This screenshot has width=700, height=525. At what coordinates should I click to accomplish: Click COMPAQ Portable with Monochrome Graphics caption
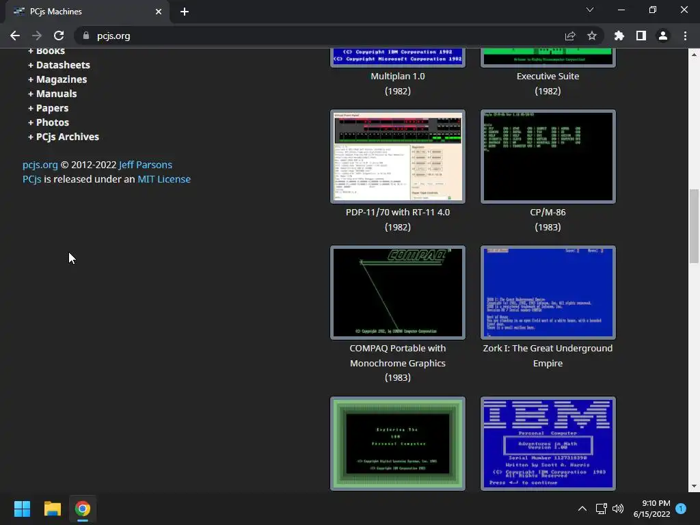point(398,355)
